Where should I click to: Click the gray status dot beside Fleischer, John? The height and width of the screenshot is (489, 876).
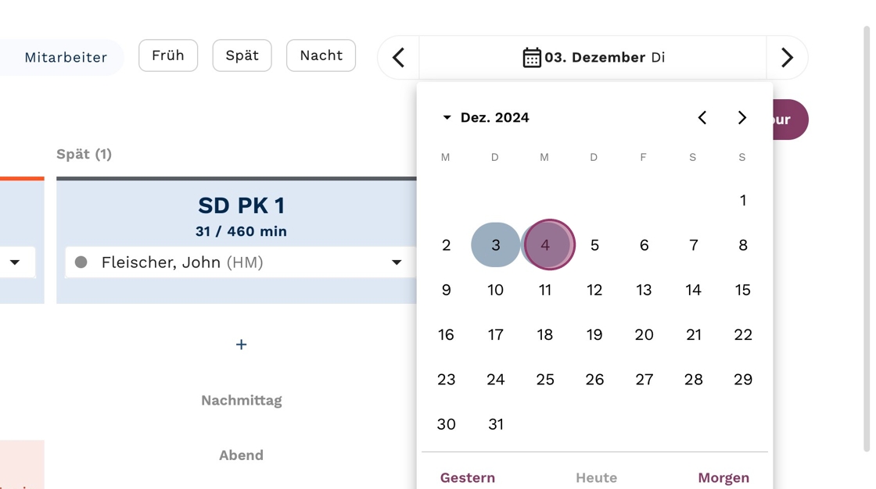(x=81, y=262)
